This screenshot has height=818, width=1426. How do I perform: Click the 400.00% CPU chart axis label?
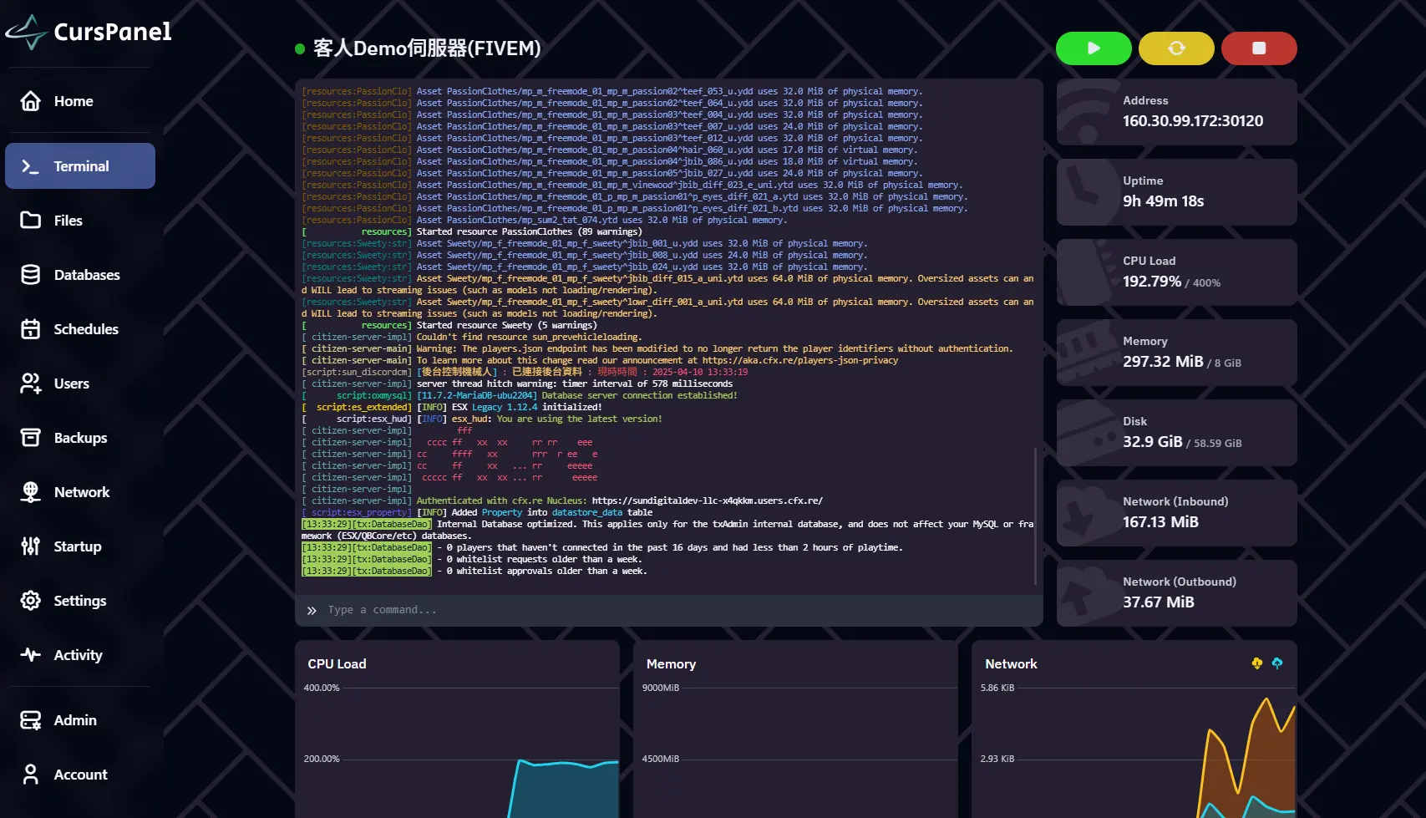322,688
